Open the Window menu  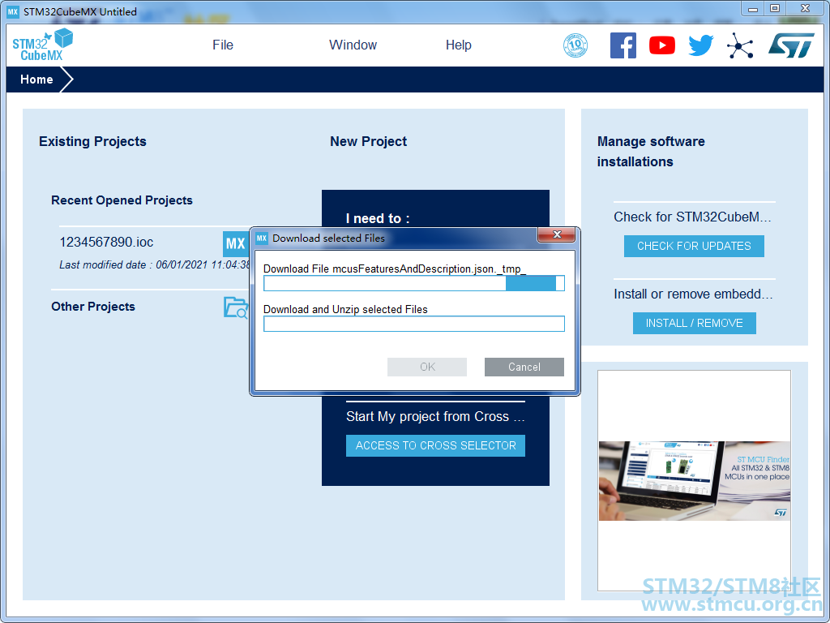tap(353, 45)
